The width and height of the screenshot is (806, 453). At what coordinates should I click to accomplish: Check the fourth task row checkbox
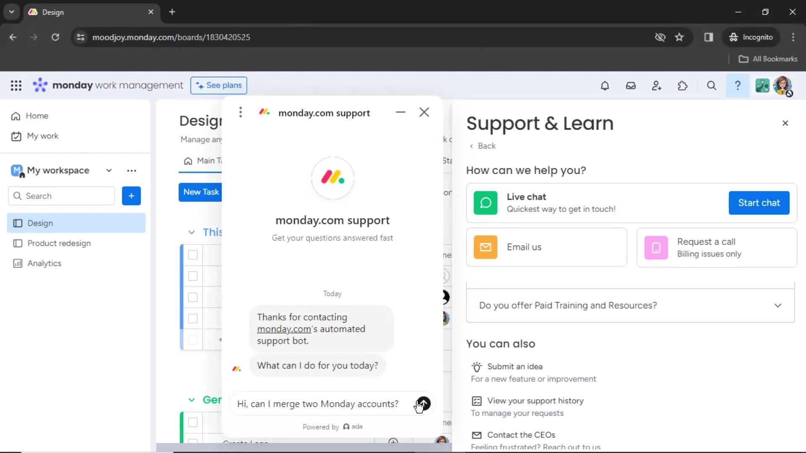(193, 318)
